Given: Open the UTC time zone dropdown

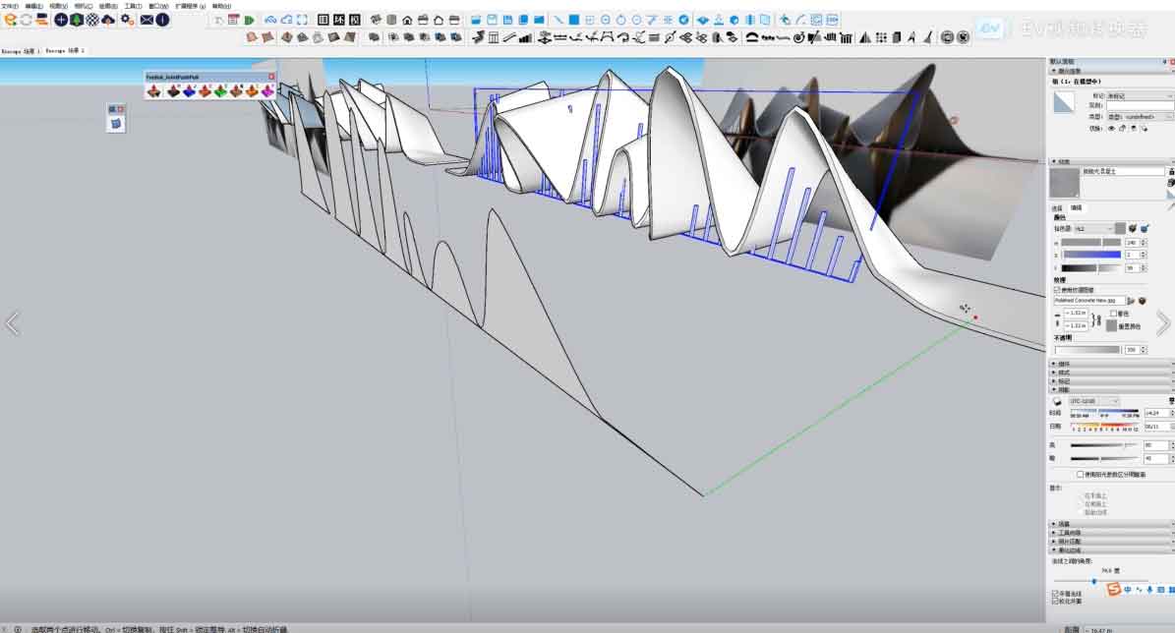Looking at the screenshot, I should (x=1094, y=401).
